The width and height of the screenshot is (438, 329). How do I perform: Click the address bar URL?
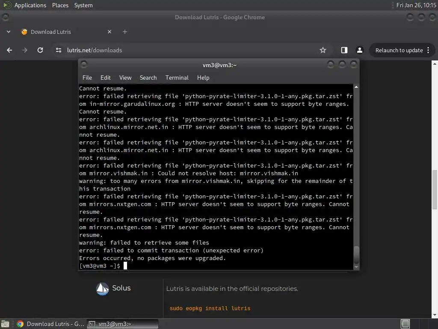point(95,50)
